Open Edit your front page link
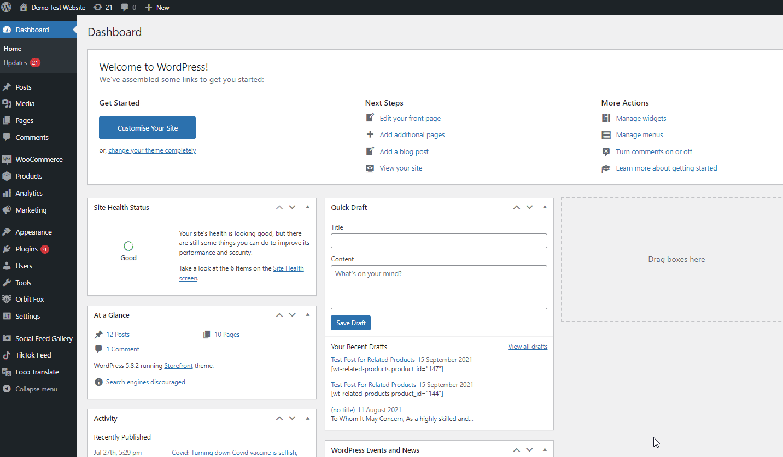The width and height of the screenshot is (783, 457). [x=410, y=118]
